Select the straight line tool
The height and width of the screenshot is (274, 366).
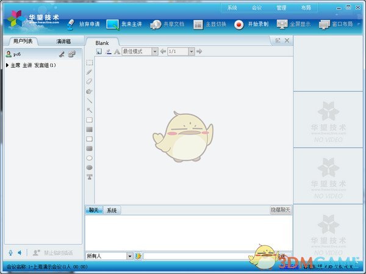click(90, 100)
